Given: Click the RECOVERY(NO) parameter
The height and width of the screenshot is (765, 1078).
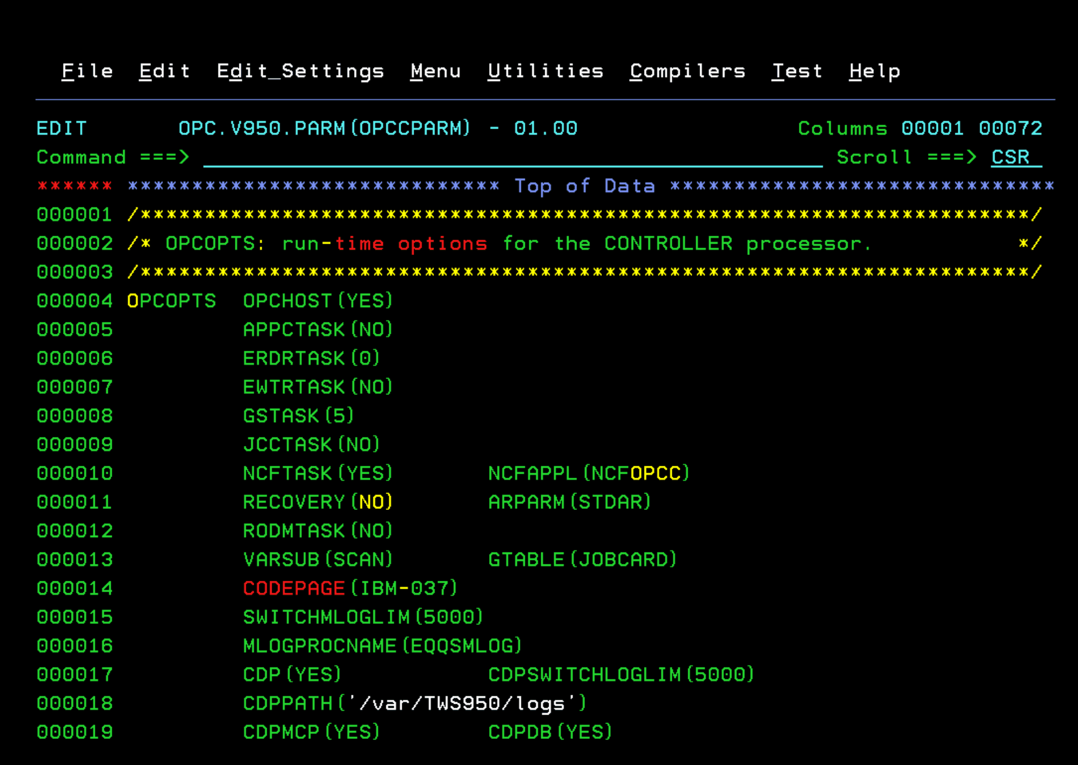Looking at the screenshot, I should pos(318,502).
